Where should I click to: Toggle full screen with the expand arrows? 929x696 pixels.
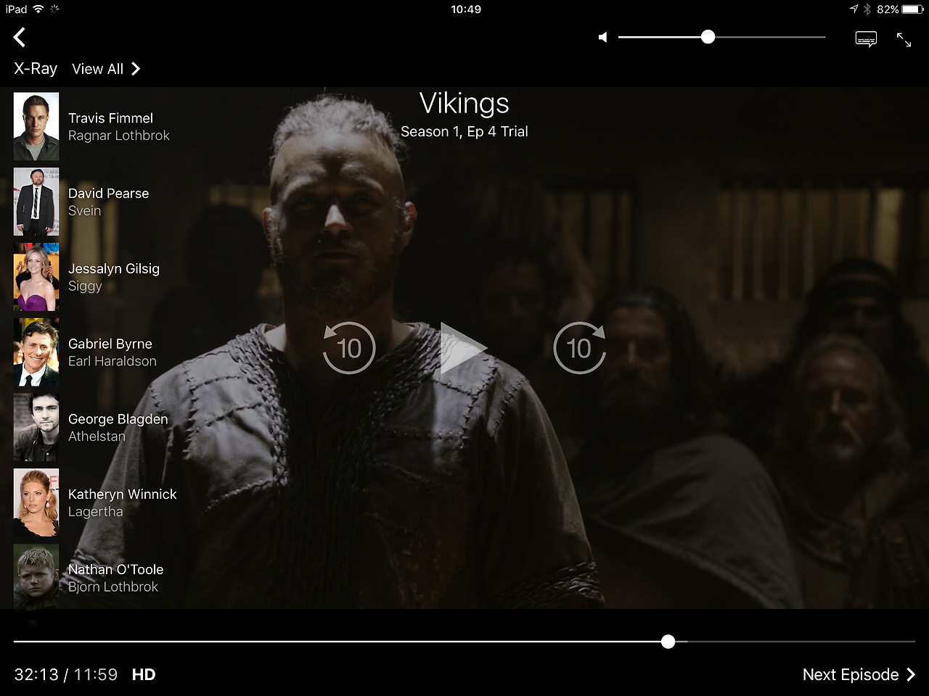(904, 39)
